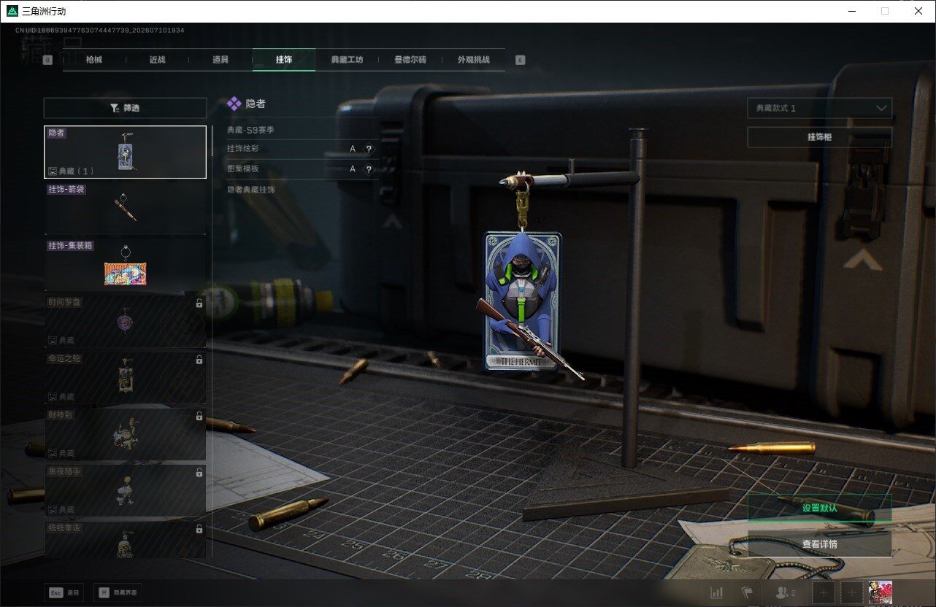This screenshot has height=607, width=936.
Task: Open the friends icon showing 2
Action: pos(786,592)
